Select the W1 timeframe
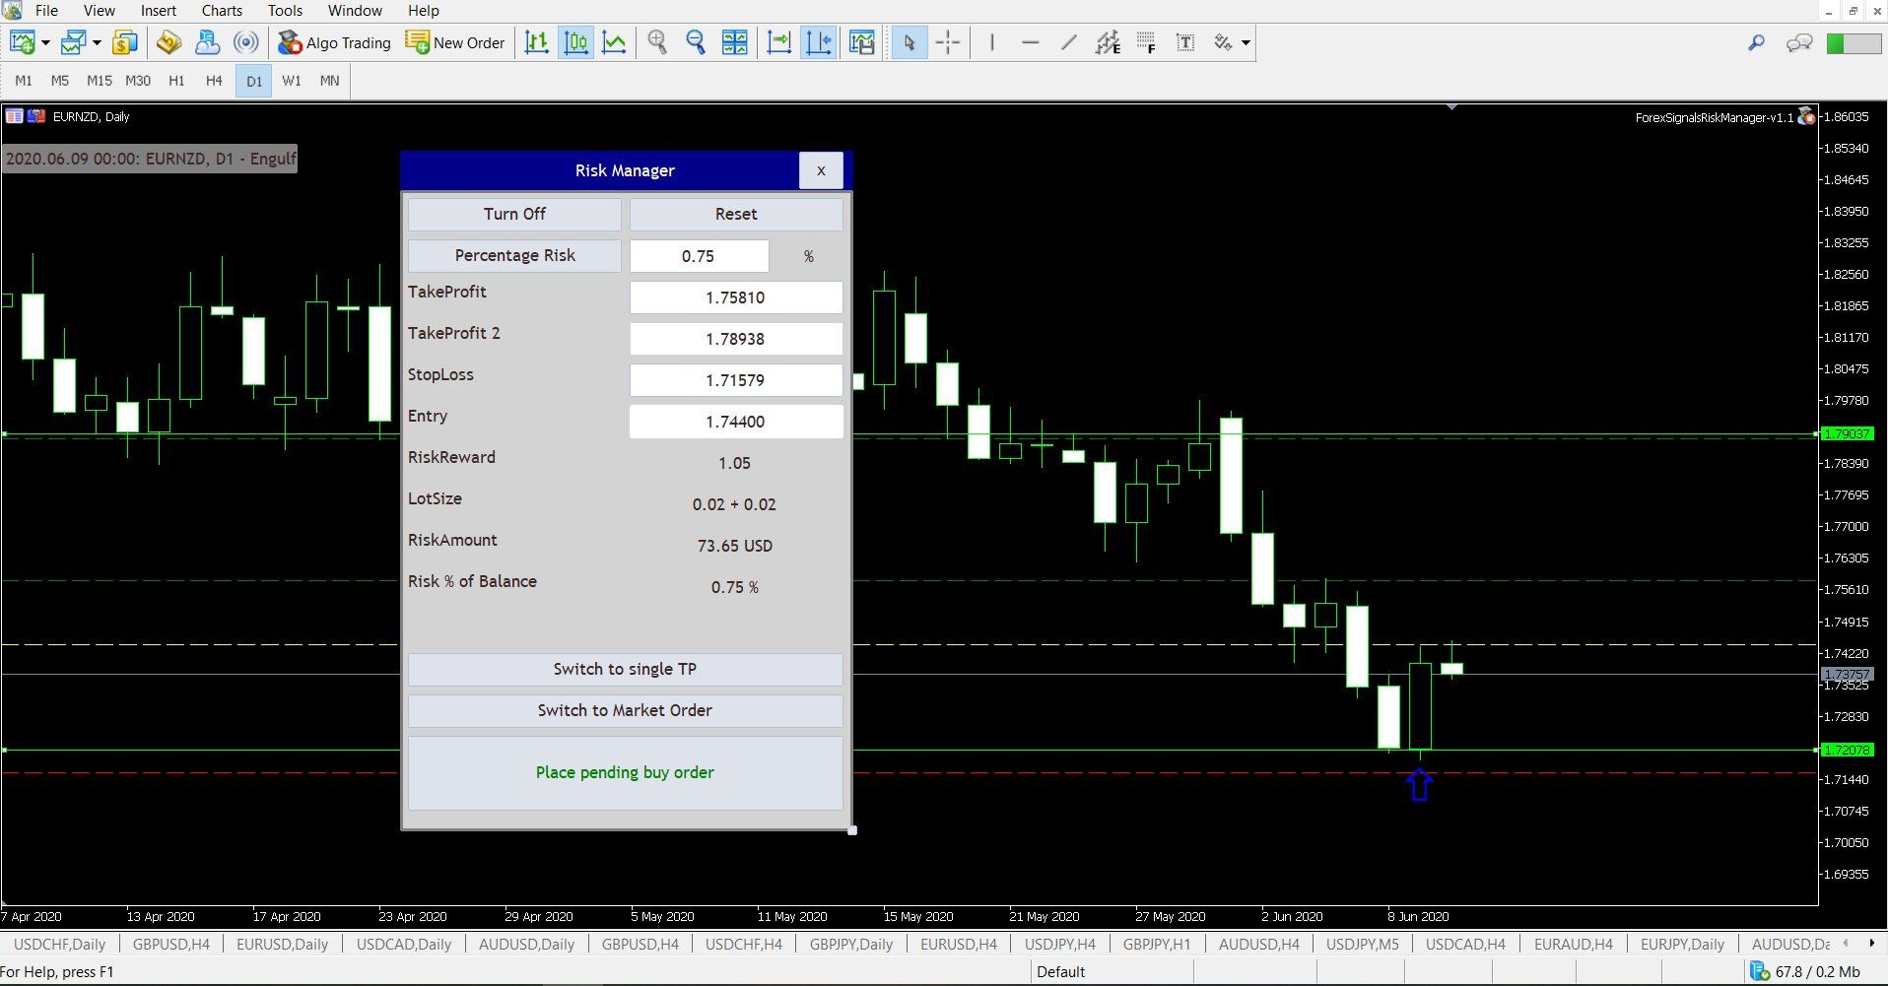This screenshot has width=1888, height=986. [292, 81]
